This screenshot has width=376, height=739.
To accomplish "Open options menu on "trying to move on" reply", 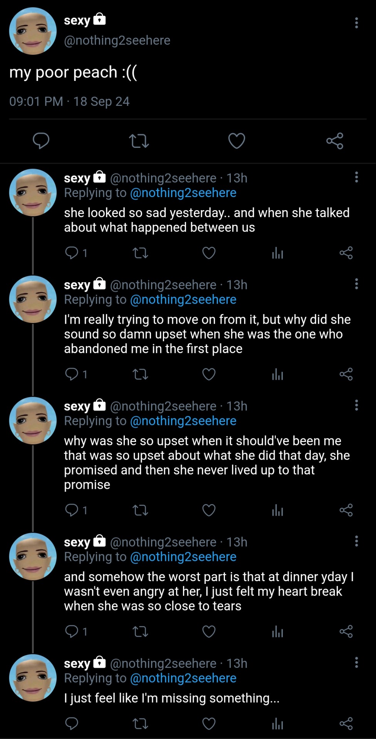I will pos(356,284).
